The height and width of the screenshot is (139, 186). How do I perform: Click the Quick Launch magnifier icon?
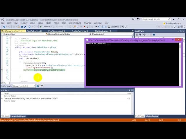169,19
